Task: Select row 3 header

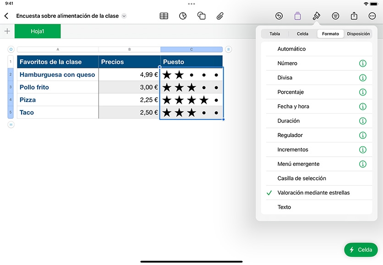Action: point(11,87)
